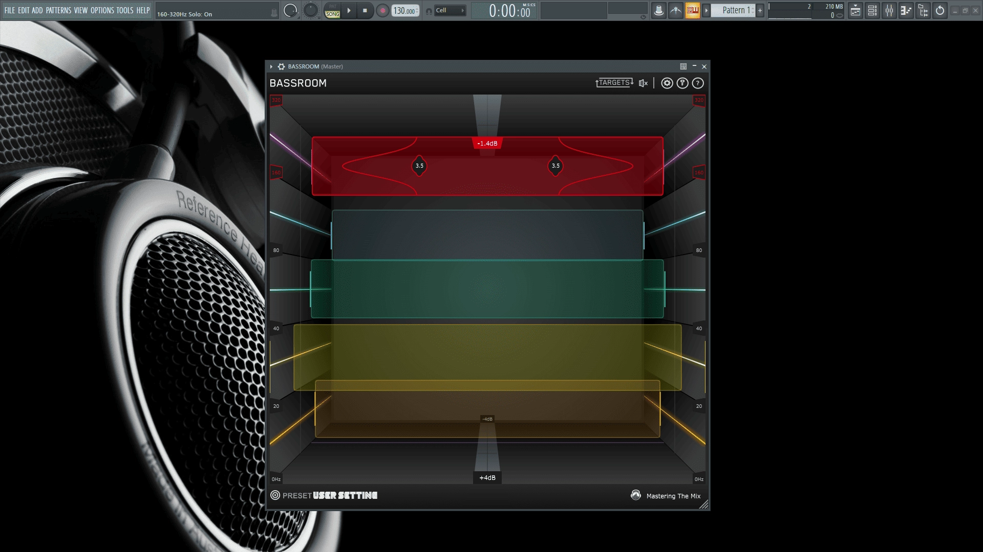Open the ADD menu
983x552 pixels.
coord(37,10)
